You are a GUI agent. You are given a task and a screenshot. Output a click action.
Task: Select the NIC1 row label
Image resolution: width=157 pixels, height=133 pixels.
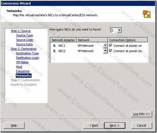tap(62, 46)
